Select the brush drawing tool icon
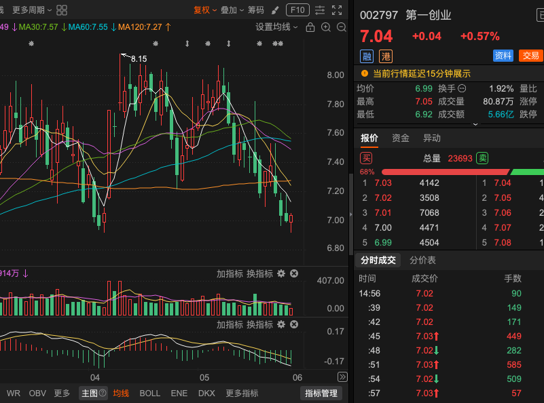Image resolution: width=544 pixels, height=403 pixels. [x=275, y=10]
